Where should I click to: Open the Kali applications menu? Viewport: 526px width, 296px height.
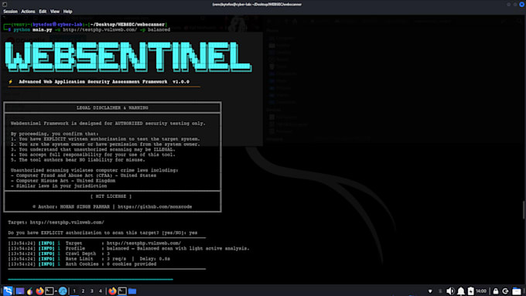[x=8, y=291]
